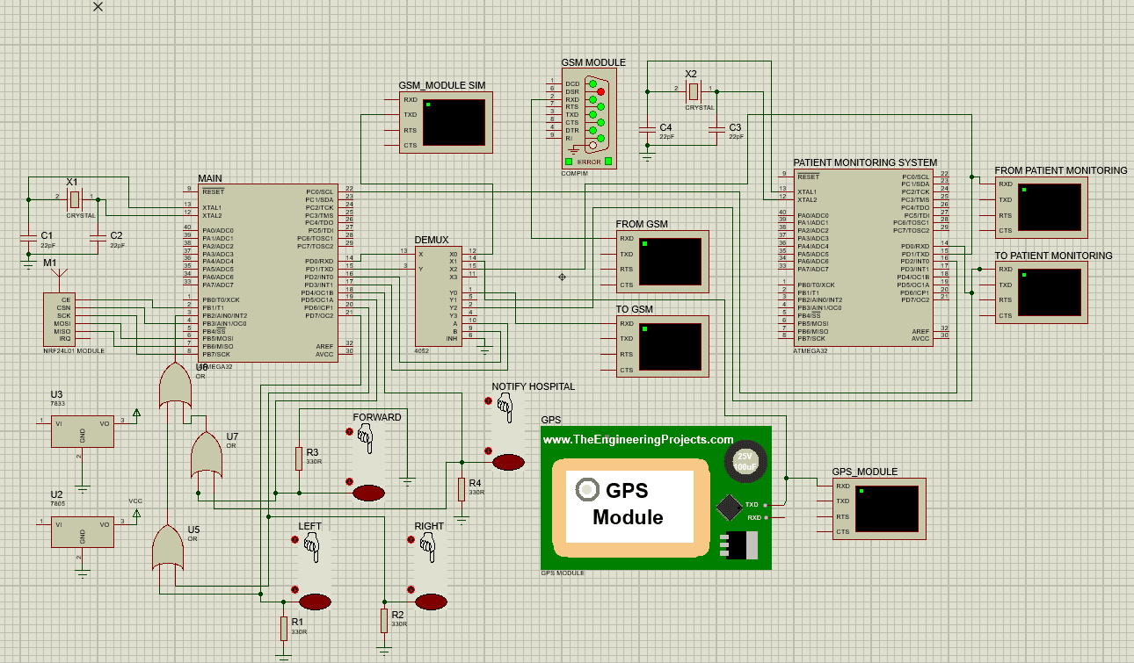Select capacitor C1
This screenshot has height=663, width=1134.
pyautogui.click(x=28, y=238)
